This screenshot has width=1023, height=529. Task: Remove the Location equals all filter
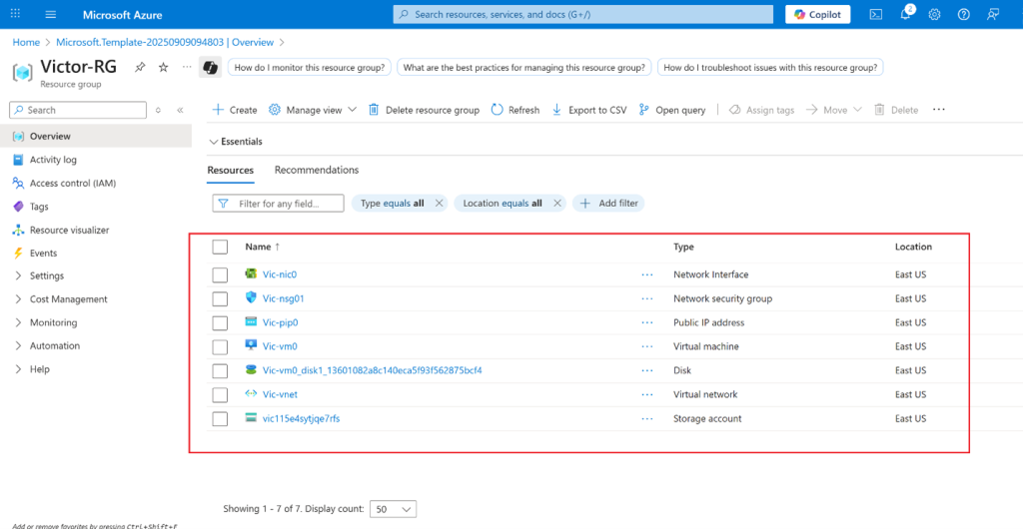(557, 204)
